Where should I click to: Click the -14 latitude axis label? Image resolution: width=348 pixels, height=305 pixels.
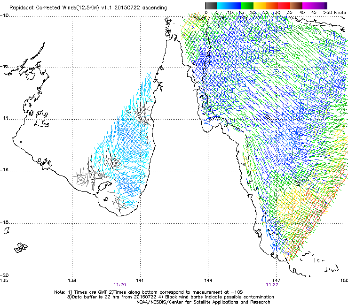[4, 118]
